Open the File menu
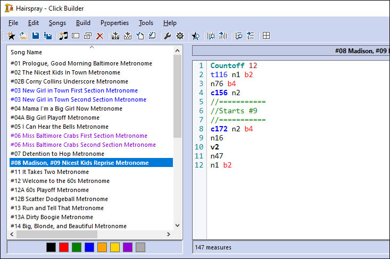Viewport: 390px width, 259px height. point(13,23)
